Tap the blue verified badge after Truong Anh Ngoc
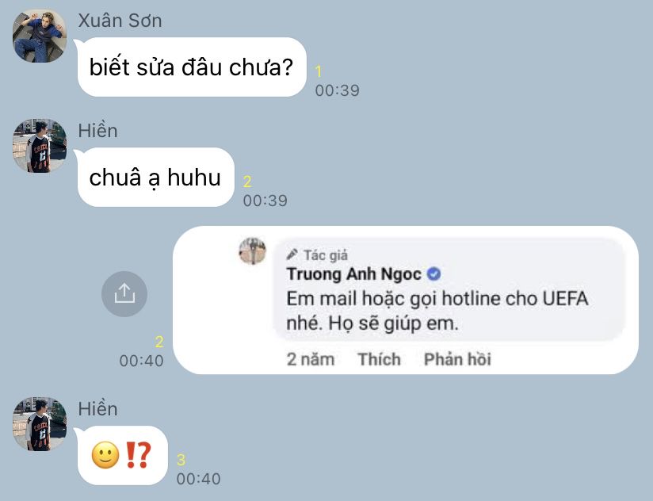 tap(434, 274)
